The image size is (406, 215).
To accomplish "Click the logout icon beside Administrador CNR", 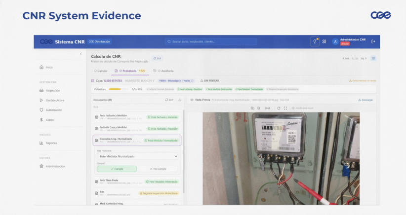I will pos(373,41).
